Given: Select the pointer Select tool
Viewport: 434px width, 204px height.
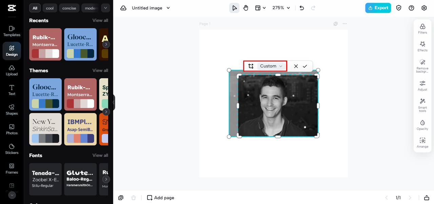Looking at the screenshot, I should (x=234, y=8).
